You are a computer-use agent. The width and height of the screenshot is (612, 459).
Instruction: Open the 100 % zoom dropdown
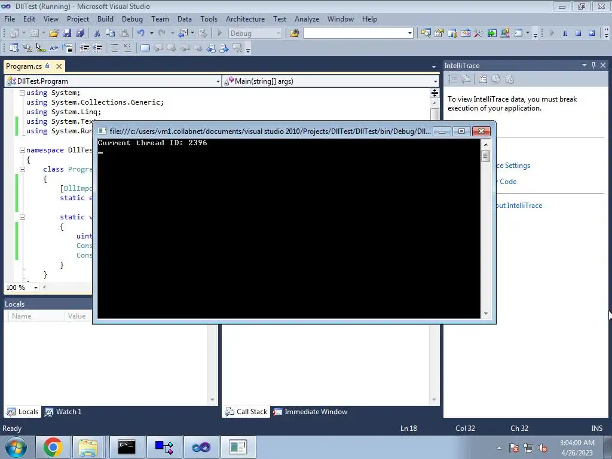pyautogui.click(x=35, y=287)
